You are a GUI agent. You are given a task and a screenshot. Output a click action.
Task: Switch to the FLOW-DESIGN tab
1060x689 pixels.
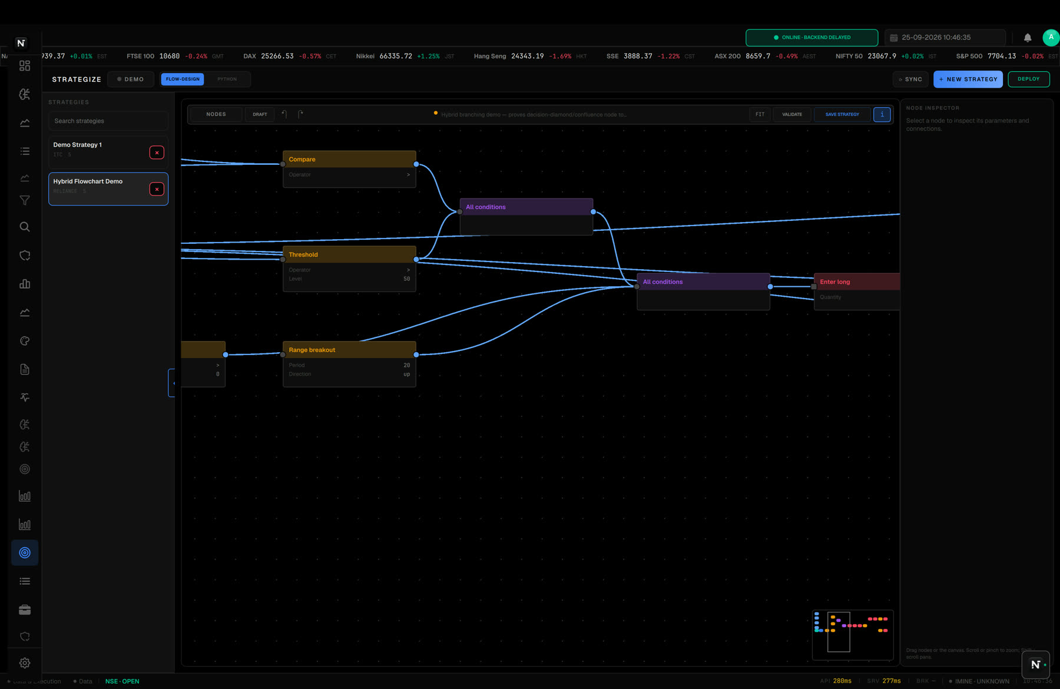183,79
